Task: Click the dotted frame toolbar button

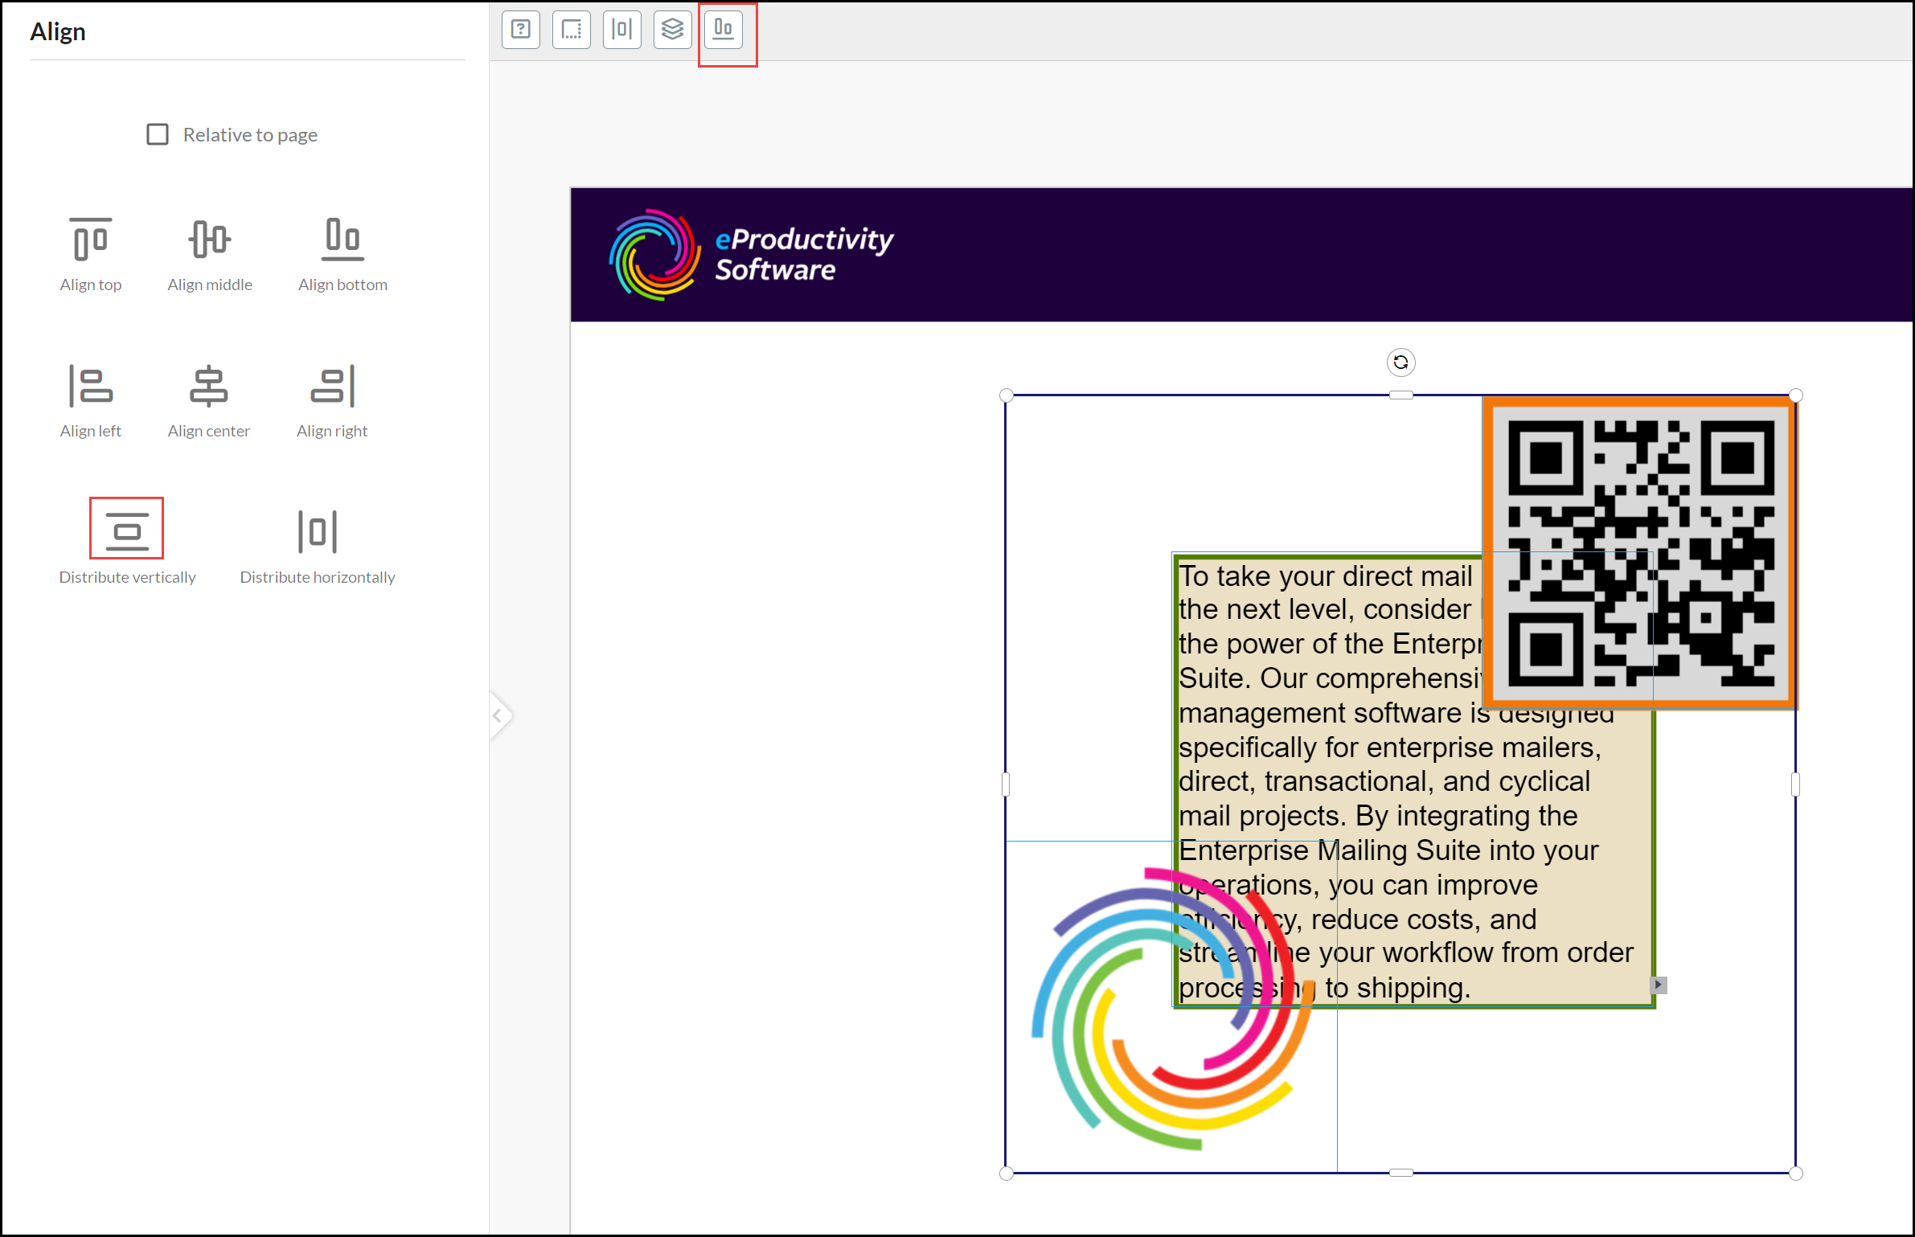Action: pyautogui.click(x=572, y=30)
